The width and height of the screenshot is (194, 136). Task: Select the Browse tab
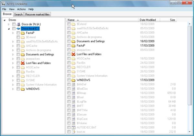click(x=7, y=14)
